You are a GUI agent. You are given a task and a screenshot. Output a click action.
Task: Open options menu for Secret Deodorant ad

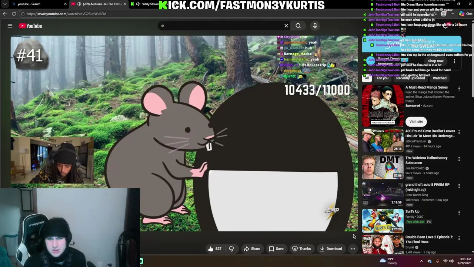454,61
